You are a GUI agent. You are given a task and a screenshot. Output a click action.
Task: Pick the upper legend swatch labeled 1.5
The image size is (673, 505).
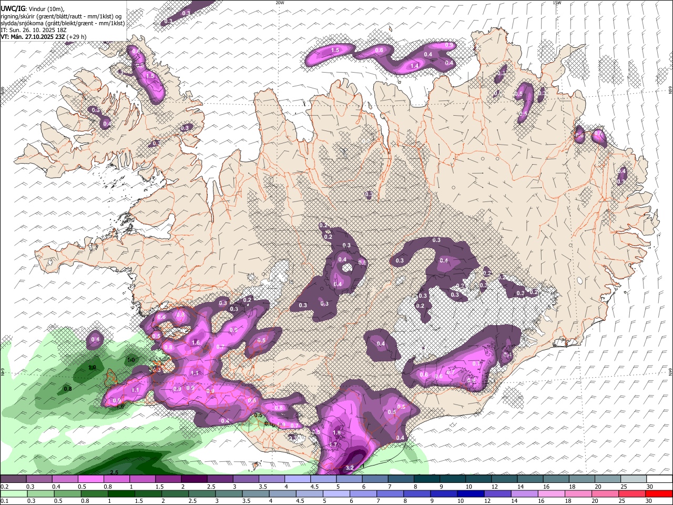168,479
